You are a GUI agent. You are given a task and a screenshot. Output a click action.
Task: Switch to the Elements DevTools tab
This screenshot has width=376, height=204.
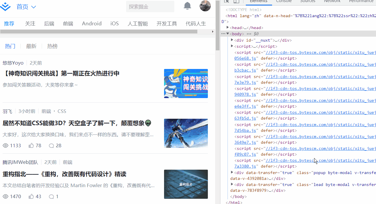(259, 1)
